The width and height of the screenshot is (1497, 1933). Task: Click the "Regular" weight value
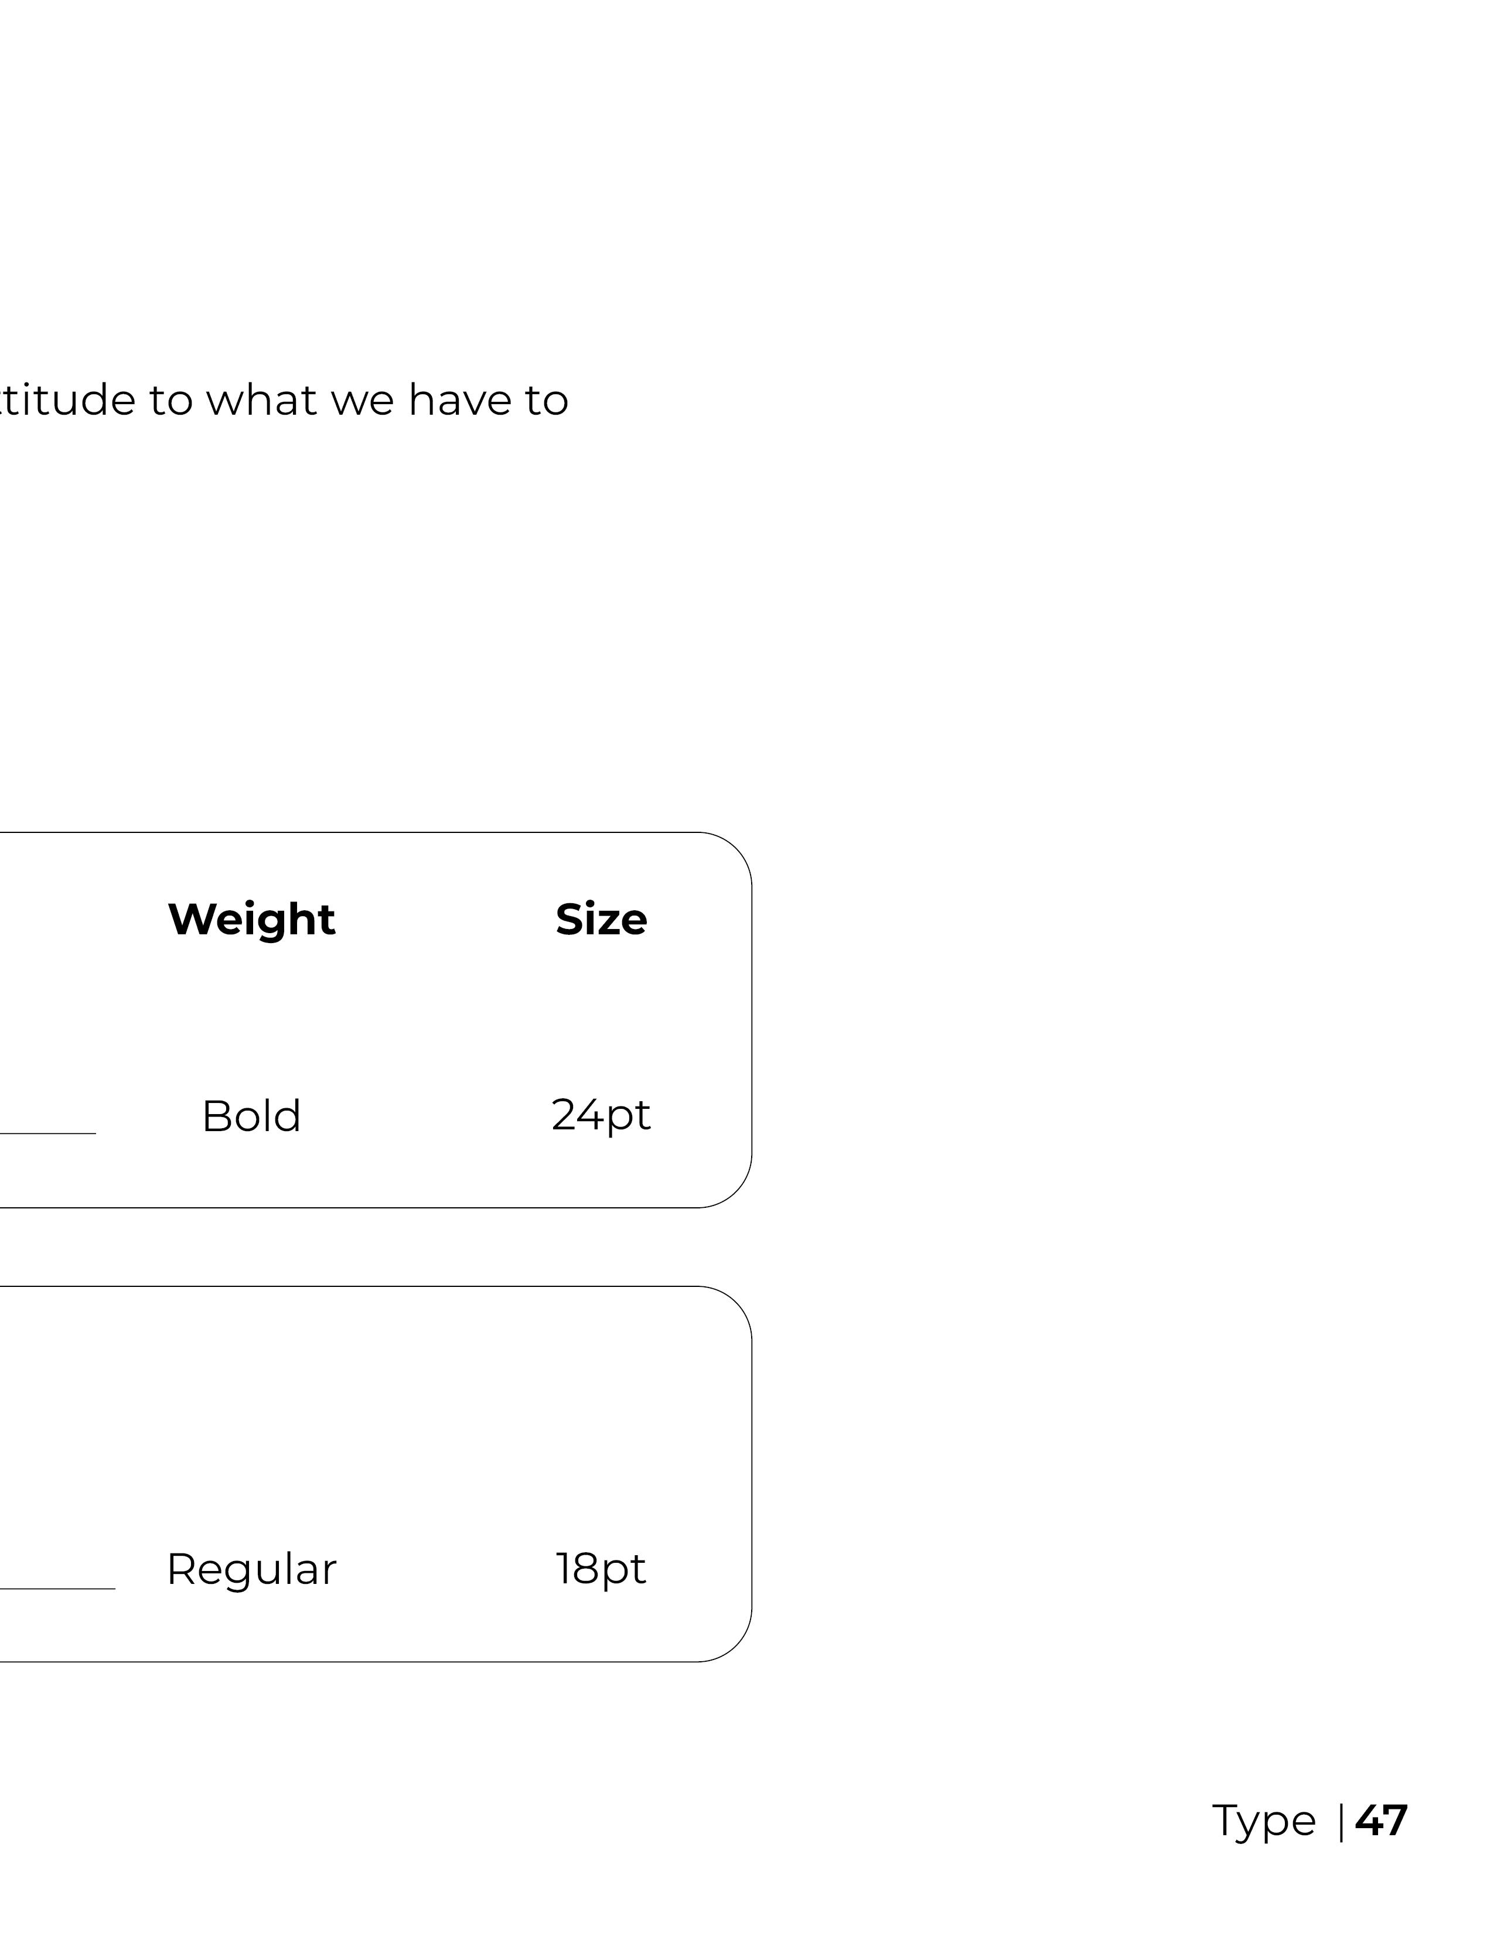(x=251, y=1569)
